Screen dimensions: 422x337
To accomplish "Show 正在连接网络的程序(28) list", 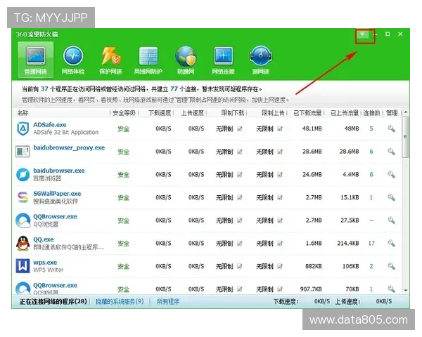I will pyautogui.click(x=53, y=301).
